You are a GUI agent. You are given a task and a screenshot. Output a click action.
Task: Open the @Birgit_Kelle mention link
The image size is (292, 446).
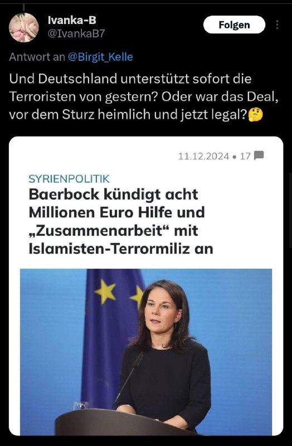100,57
